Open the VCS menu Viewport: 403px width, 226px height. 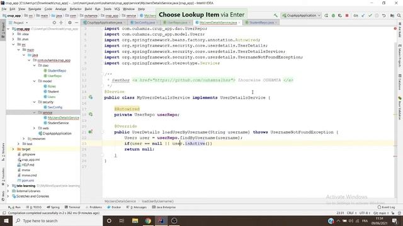tap(117, 9)
